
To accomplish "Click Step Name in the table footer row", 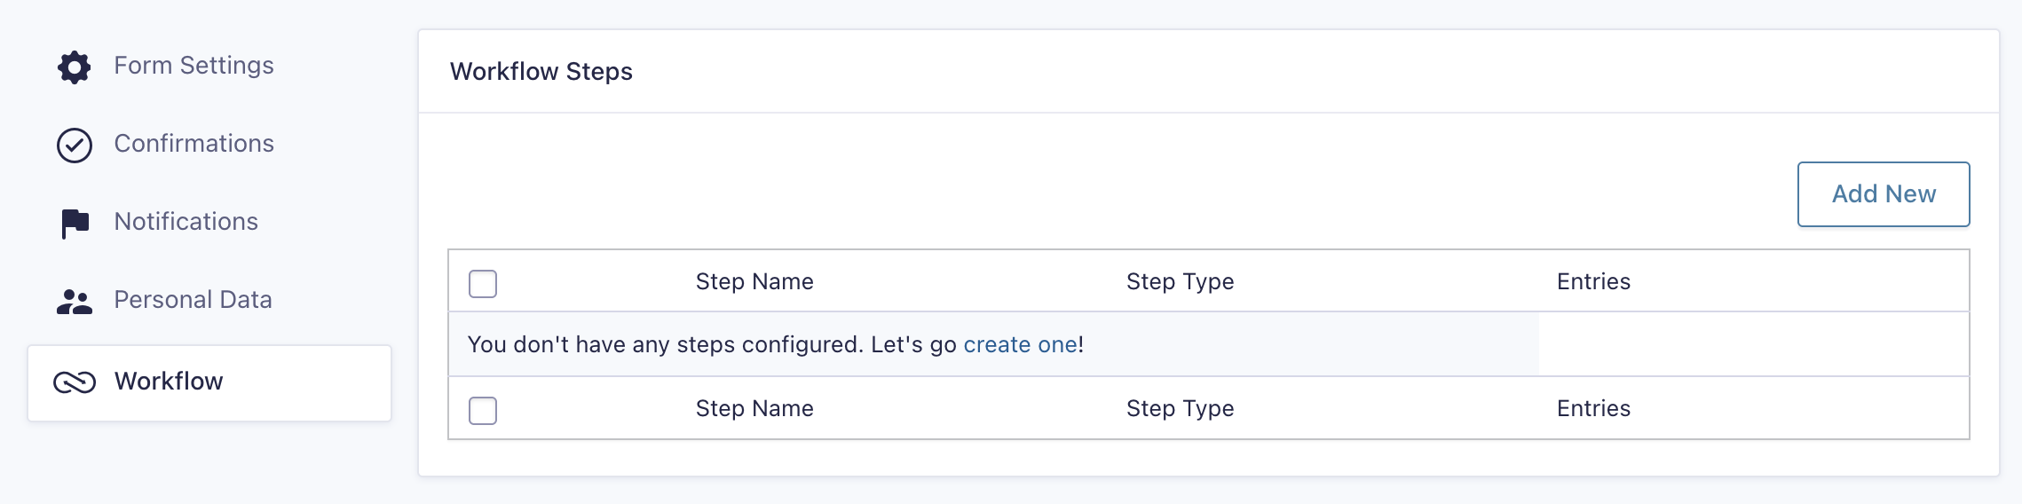I will pyautogui.click(x=754, y=409).
